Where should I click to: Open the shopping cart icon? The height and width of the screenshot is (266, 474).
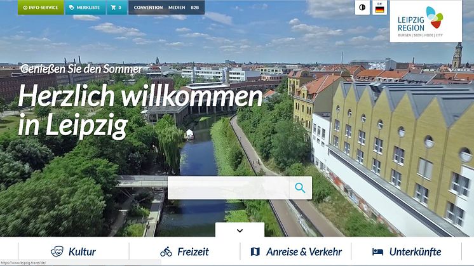tap(113, 8)
